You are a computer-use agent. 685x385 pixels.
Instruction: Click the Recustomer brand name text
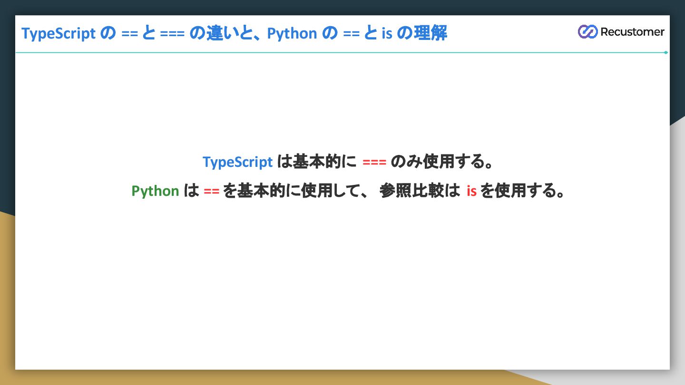[632, 32]
